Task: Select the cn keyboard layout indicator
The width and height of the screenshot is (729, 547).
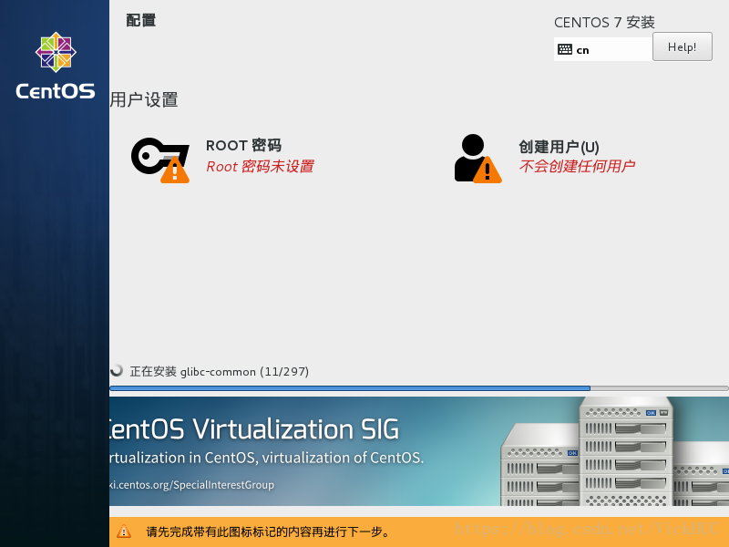Action: pos(603,49)
